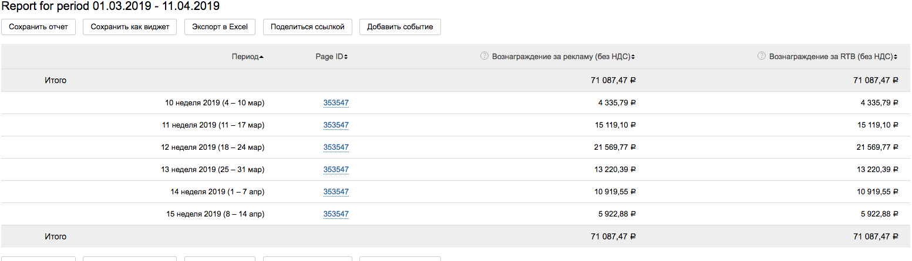The image size is (912, 261).
Task: Open Page ID 353547 link for week 13
Action: coord(336,170)
